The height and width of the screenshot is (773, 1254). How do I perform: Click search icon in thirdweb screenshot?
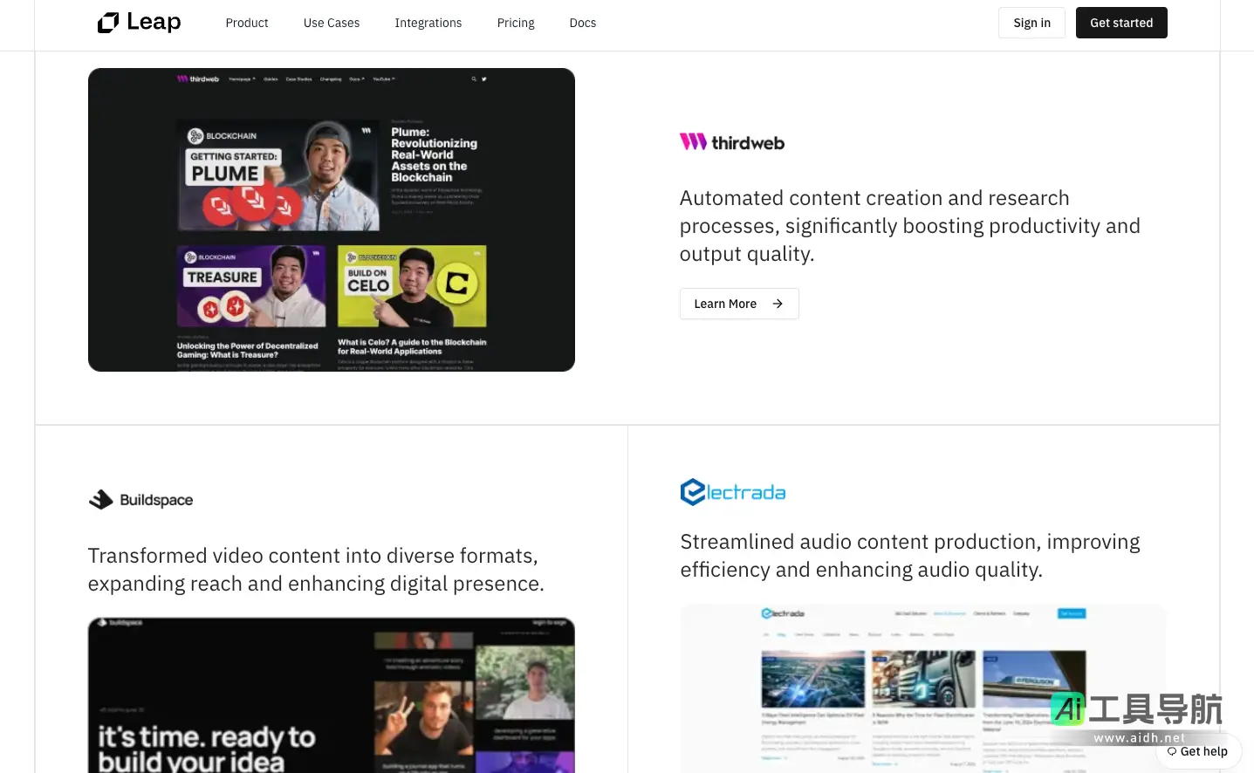pyautogui.click(x=474, y=79)
